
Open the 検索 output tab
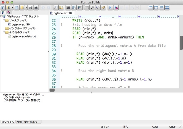click(x=19, y=122)
